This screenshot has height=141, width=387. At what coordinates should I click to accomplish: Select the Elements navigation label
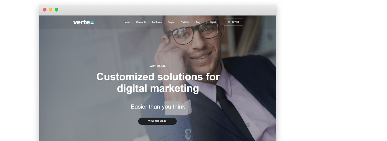(x=141, y=22)
